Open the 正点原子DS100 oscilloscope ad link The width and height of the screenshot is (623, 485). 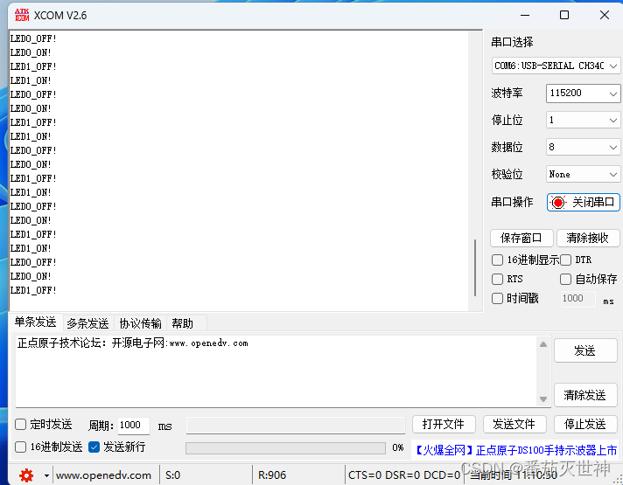515,450
